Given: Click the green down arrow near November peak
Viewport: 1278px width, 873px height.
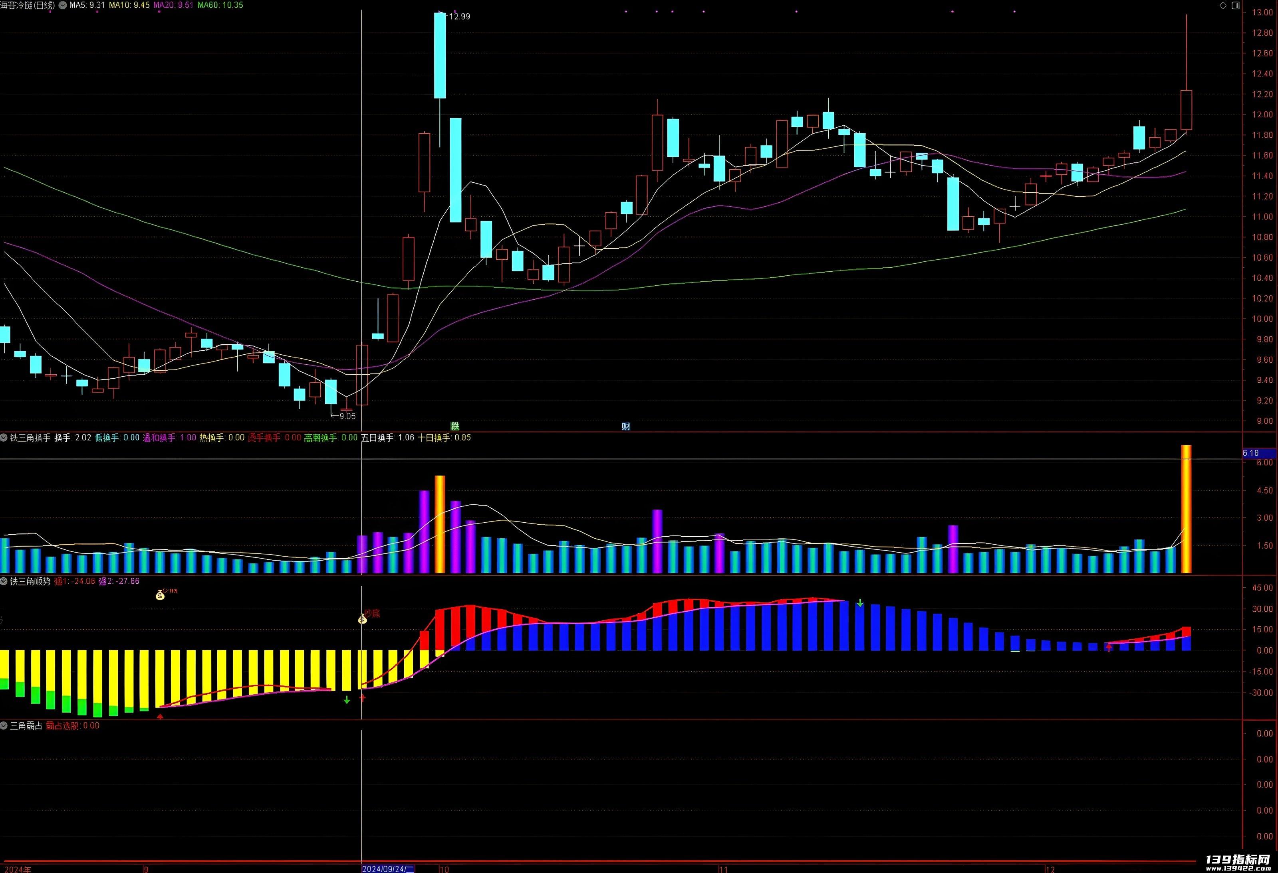Looking at the screenshot, I should [x=860, y=603].
